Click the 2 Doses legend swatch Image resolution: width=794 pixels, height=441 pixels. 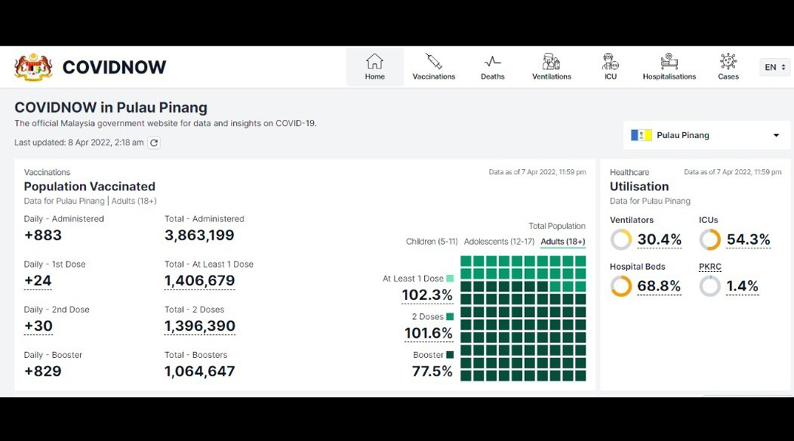[x=450, y=317]
